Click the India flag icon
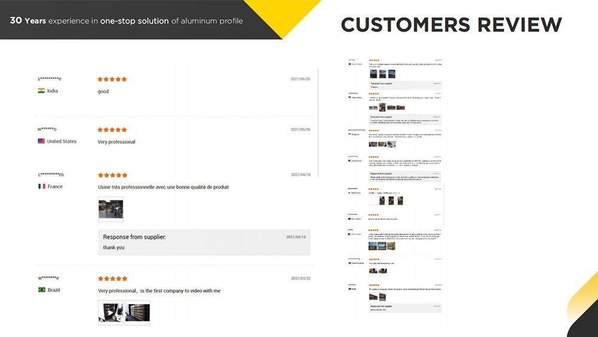The height and width of the screenshot is (337, 598). [x=41, y=91]
